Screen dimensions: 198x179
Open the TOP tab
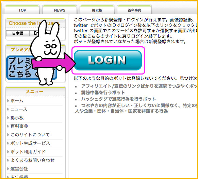[x=22, y=10]
